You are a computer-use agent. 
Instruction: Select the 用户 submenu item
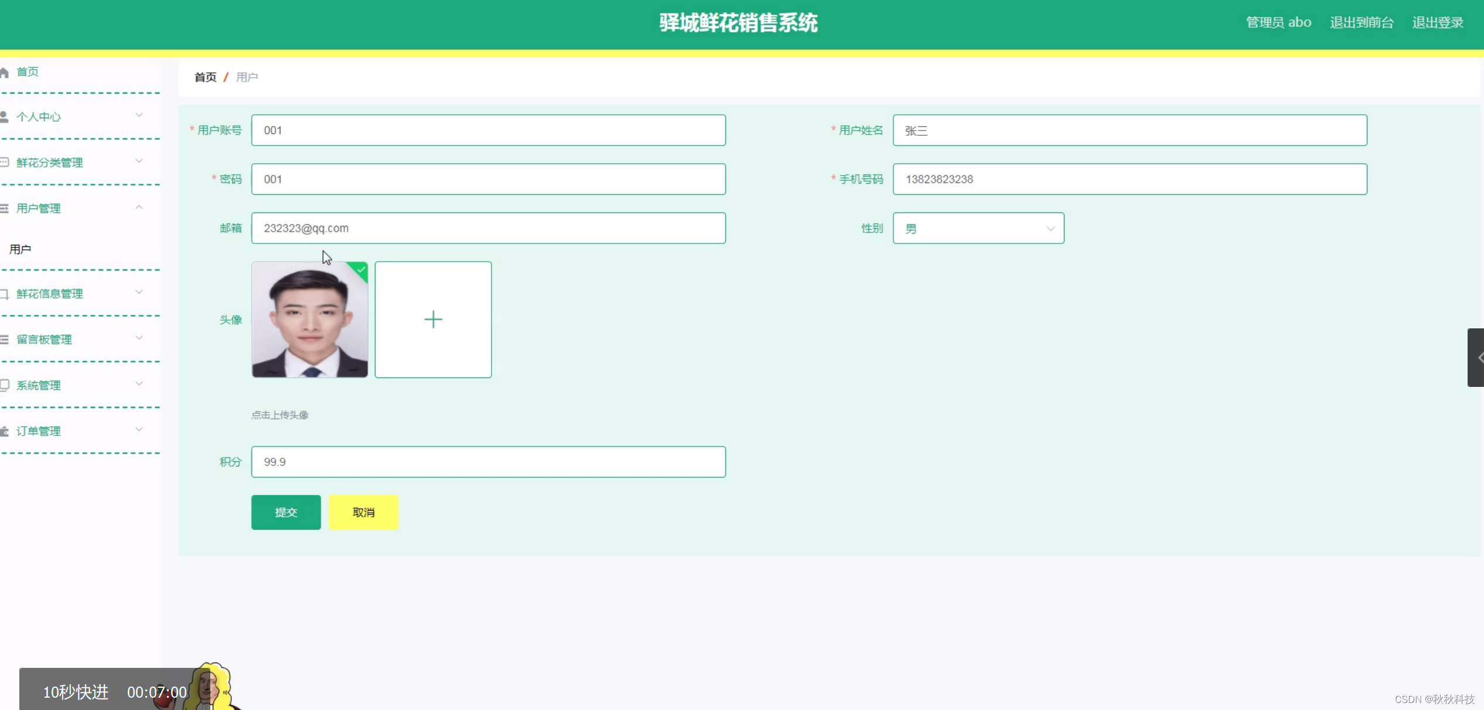click(21, 249)
